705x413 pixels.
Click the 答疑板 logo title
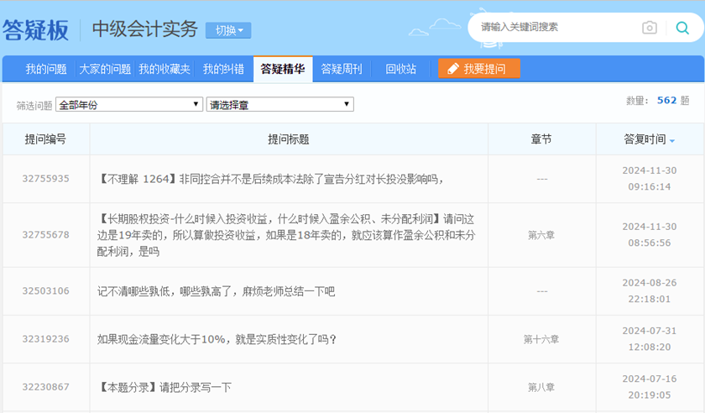[35, 30]
